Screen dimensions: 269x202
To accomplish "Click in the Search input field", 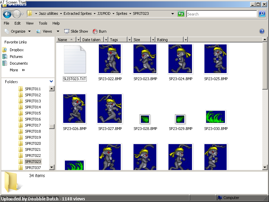I will click(x=222, y=14).
